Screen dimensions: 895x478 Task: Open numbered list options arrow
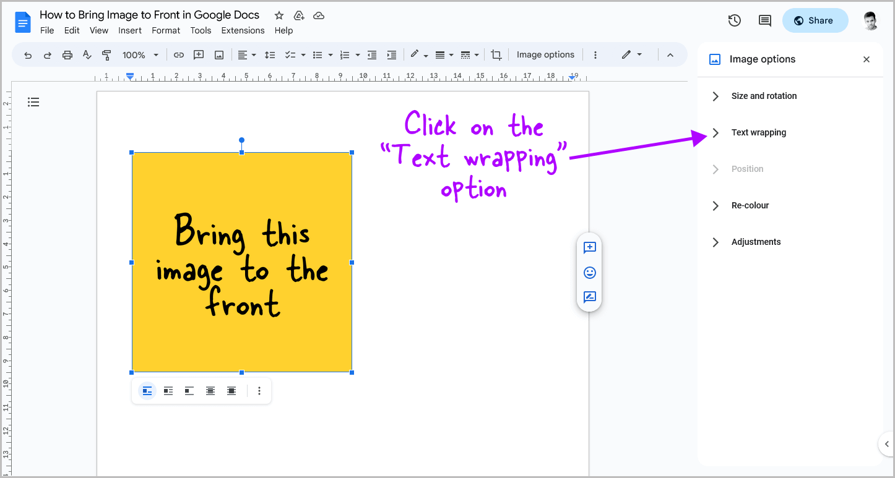[x=358, y=55]
